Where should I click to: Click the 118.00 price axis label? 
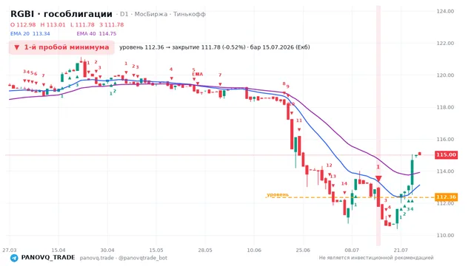445,107
